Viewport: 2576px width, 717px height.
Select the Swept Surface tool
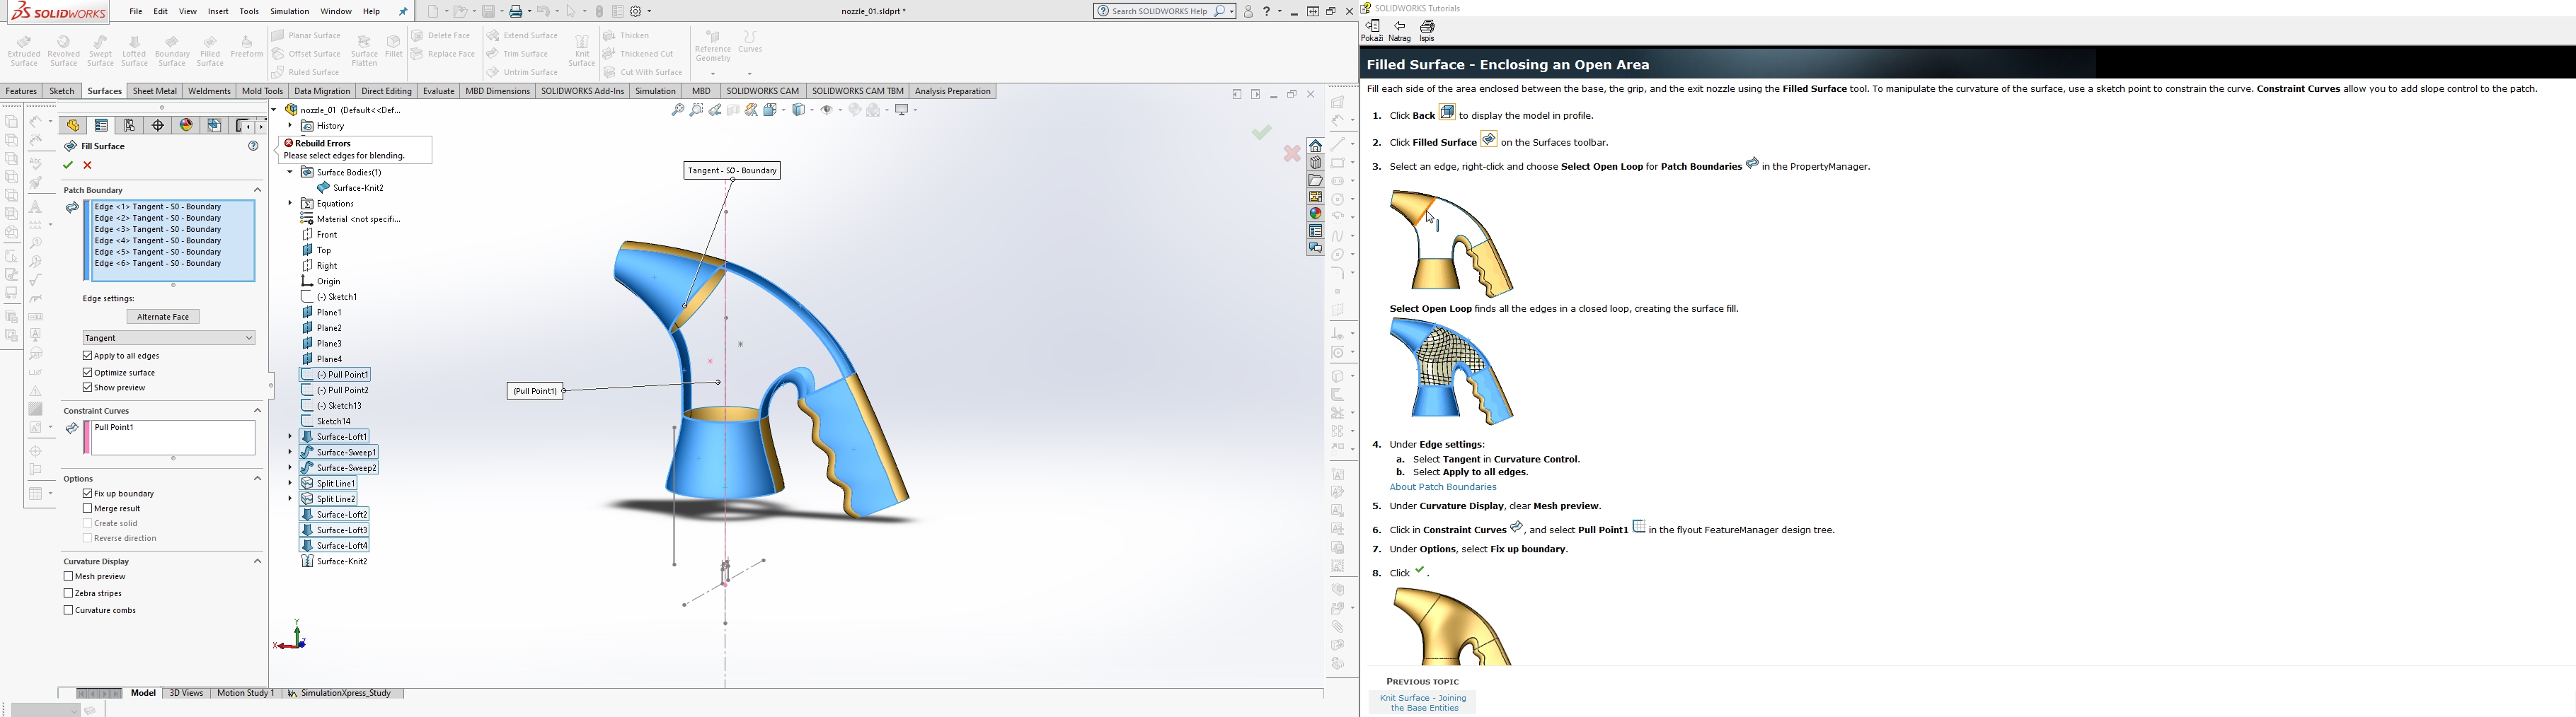tap(100, 51)
